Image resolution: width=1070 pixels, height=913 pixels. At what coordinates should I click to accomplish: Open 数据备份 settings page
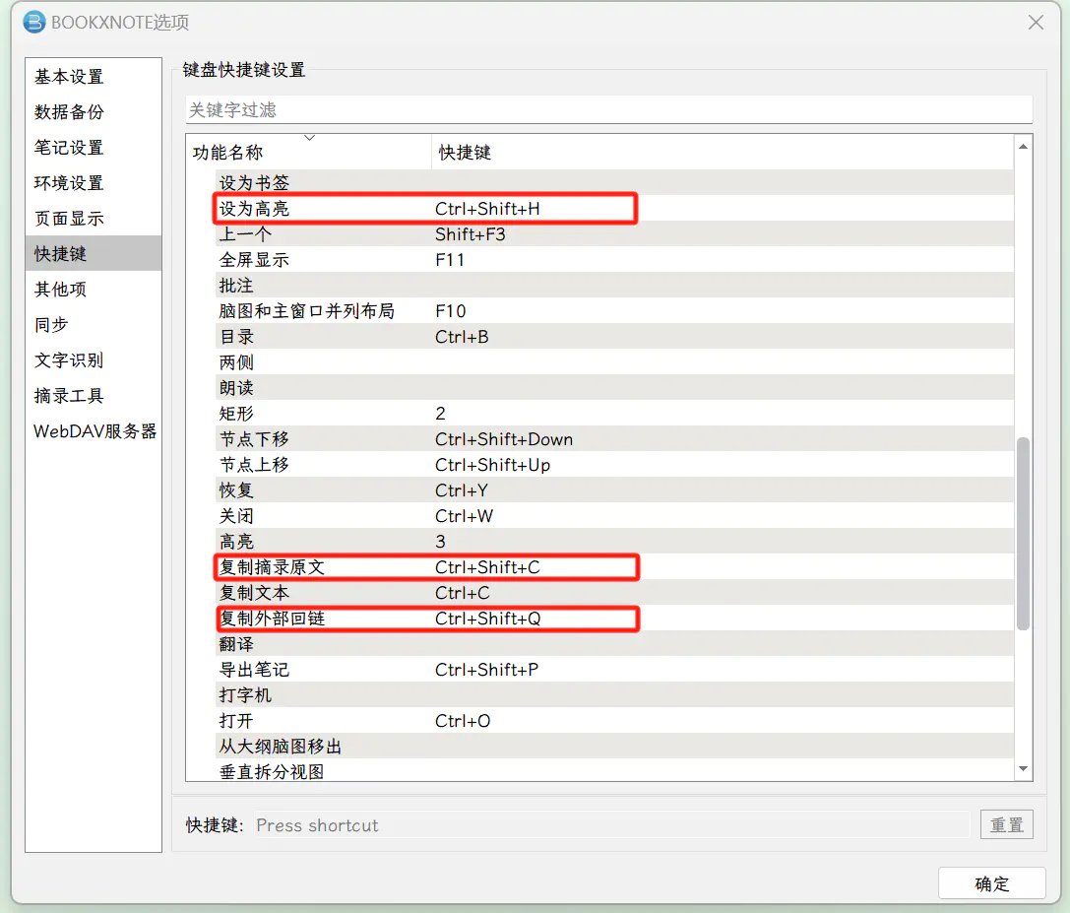93,112
